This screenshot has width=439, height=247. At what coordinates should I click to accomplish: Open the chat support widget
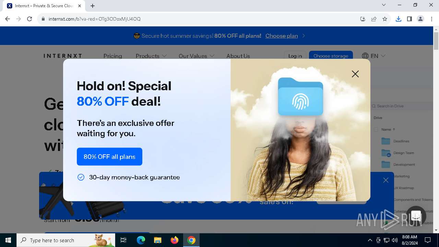click(x=416, y=216)
